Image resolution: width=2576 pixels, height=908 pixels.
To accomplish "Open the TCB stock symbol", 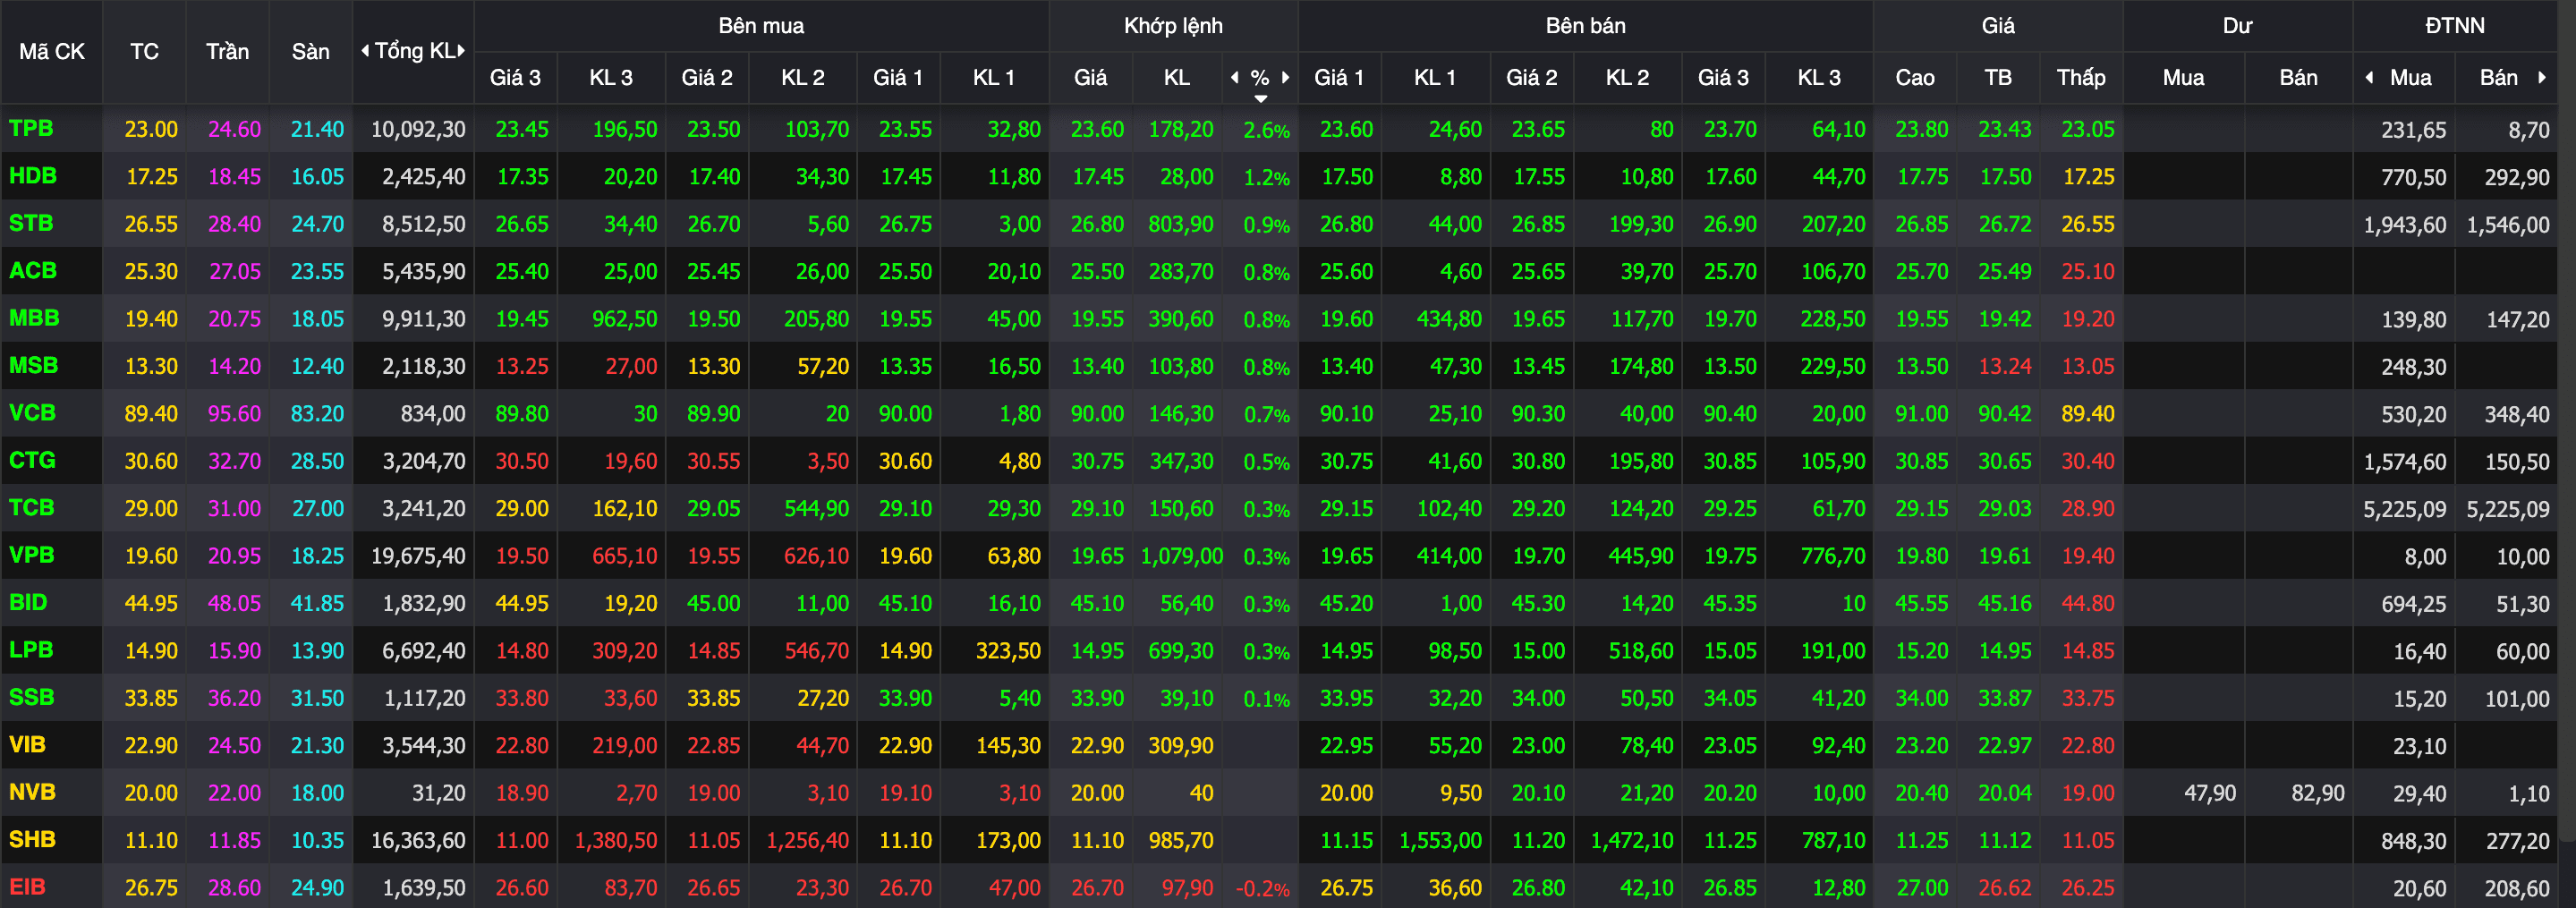I will tap(32, 507).
